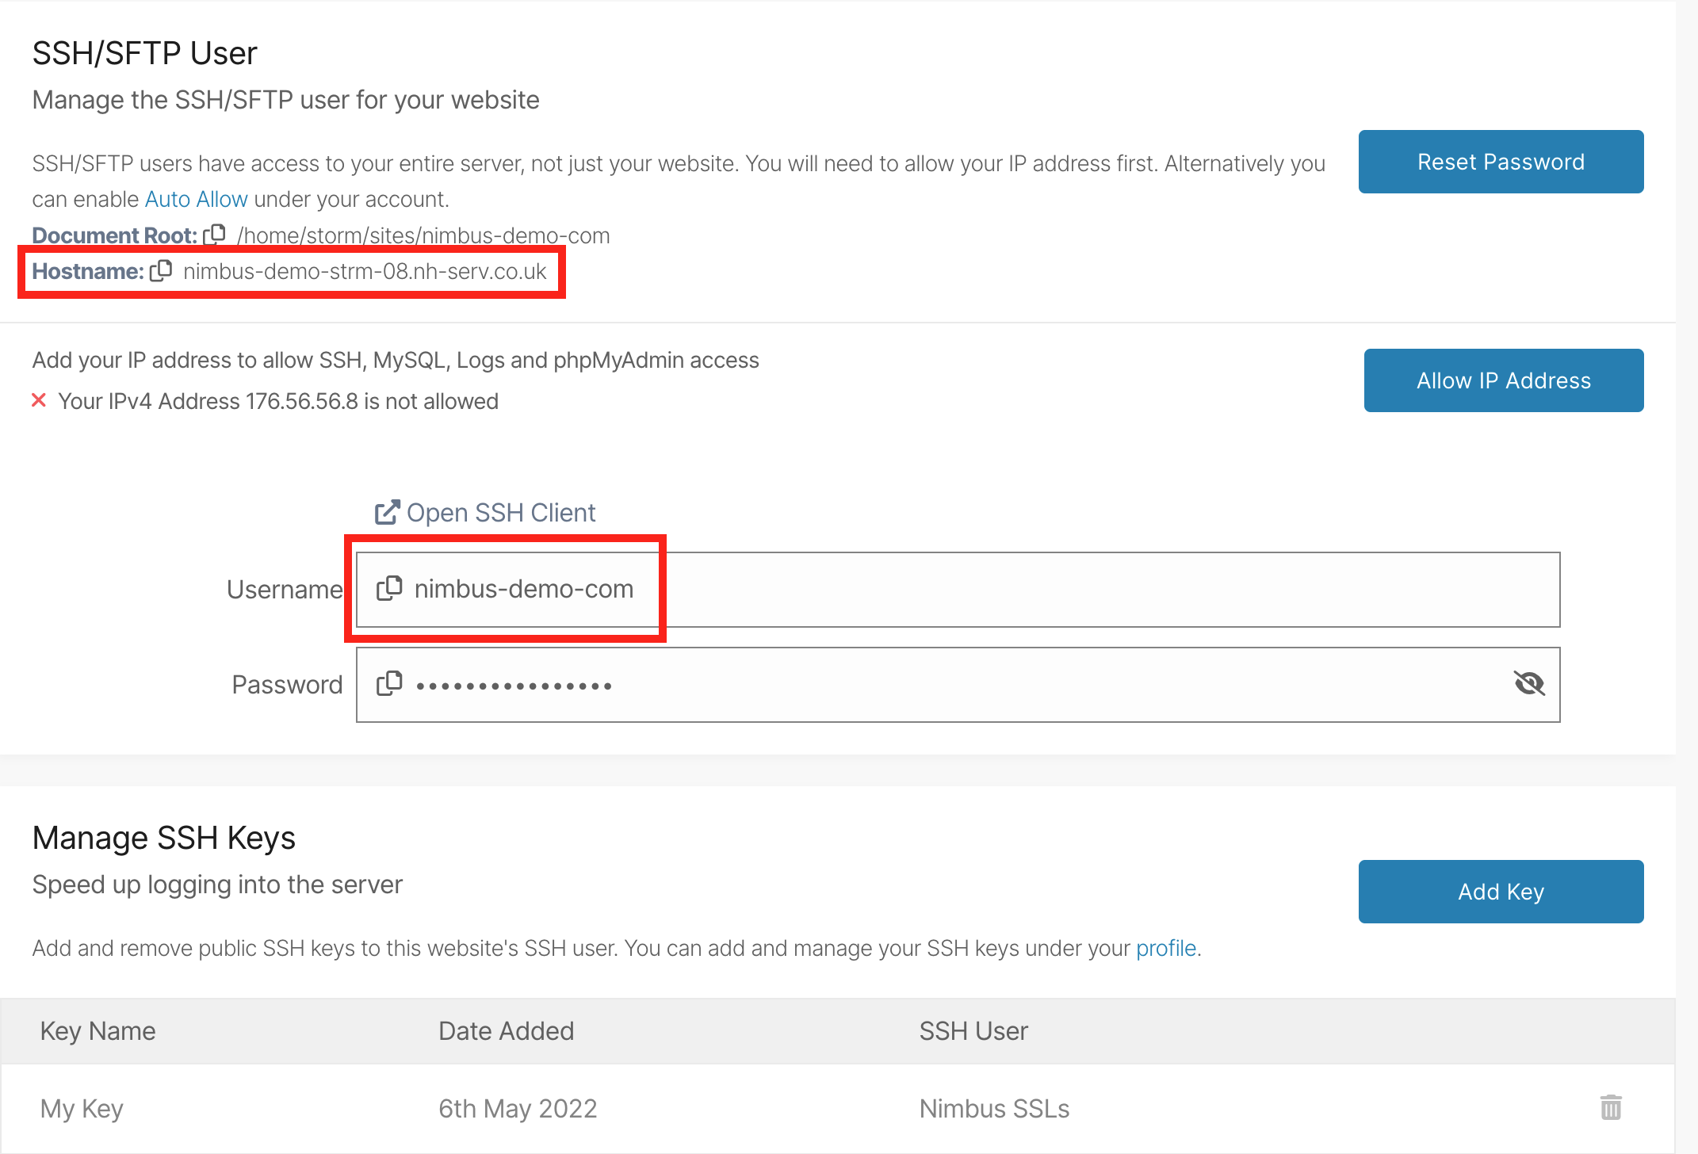
Task: Delete My Key using trash icon
Action: (1610, 1108)
